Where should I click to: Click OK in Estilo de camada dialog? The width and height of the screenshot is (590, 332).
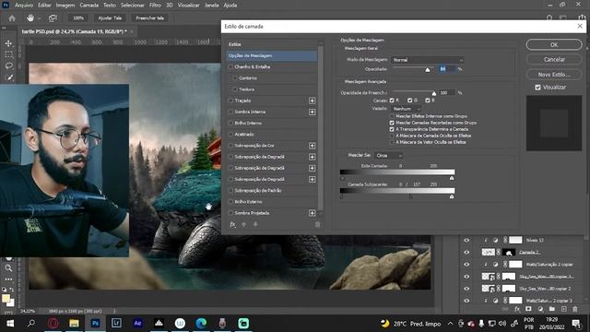[x=554, y=45]
